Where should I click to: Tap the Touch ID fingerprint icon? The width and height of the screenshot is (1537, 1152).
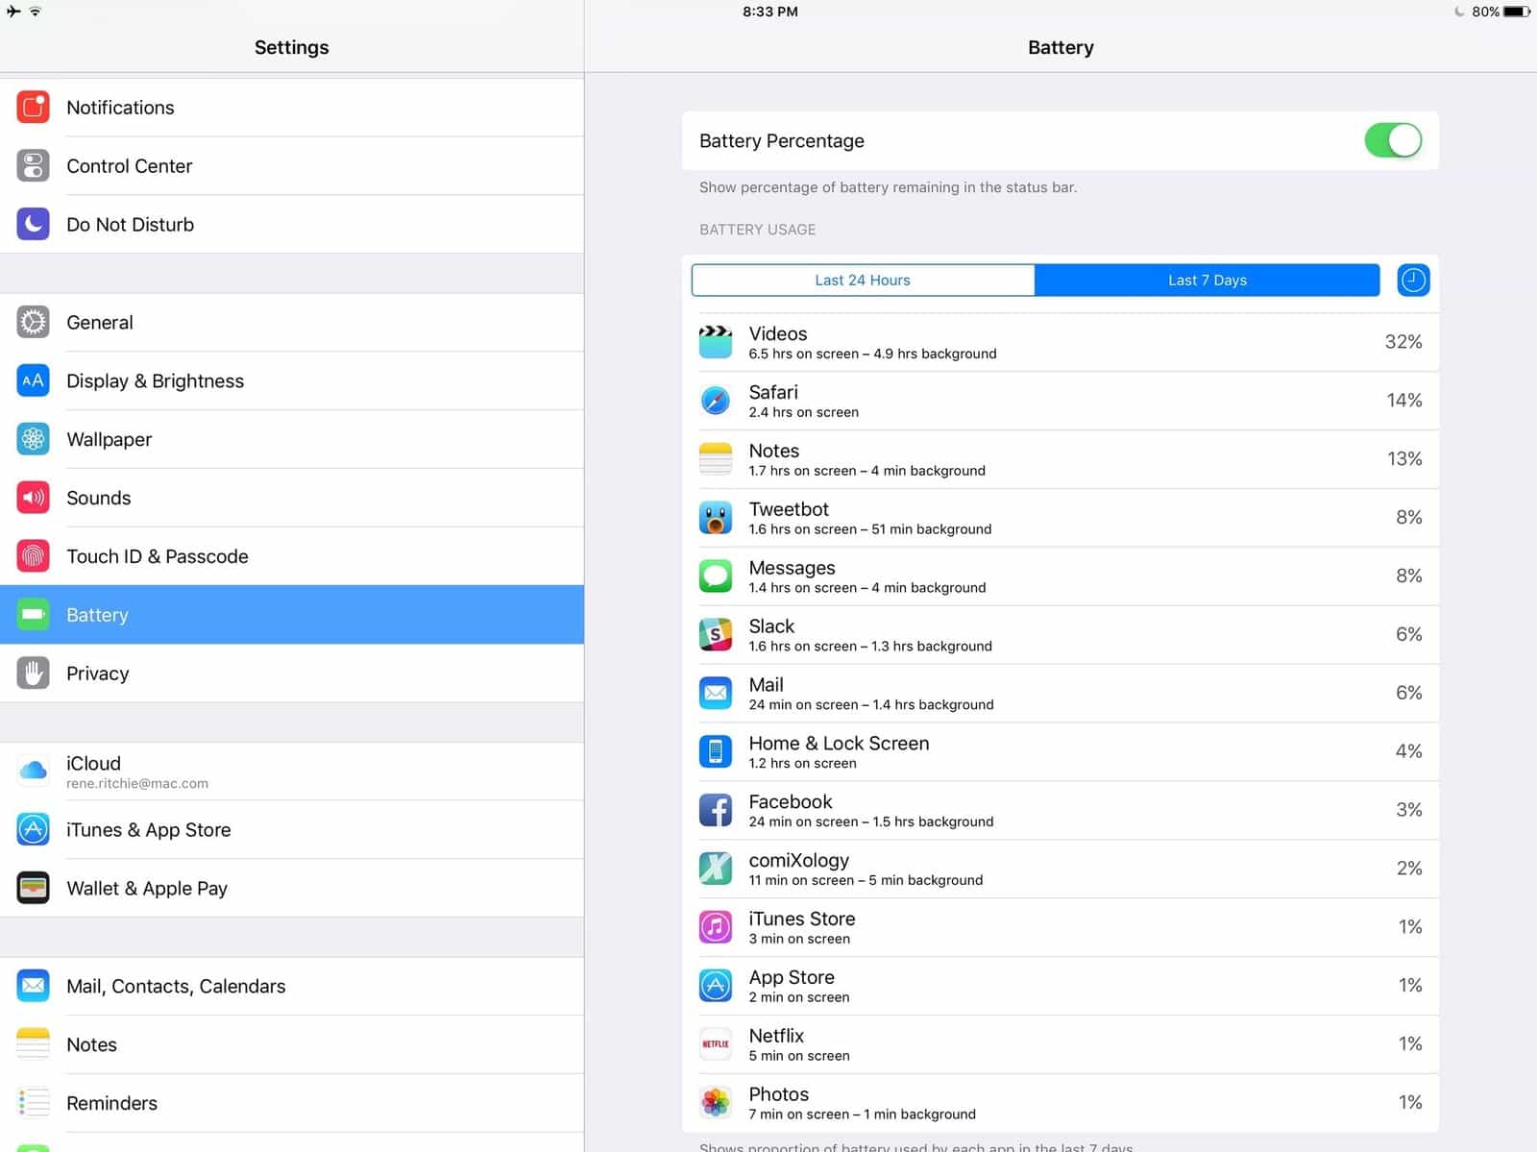[34, 556]
